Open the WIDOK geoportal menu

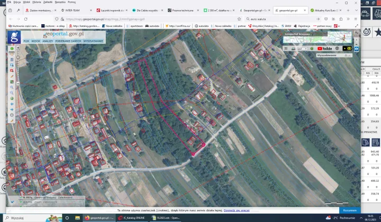tap(36, 41)
